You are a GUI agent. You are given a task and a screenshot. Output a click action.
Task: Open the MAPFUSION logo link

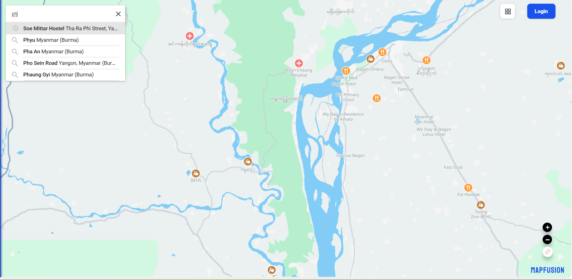click(x=547, y=270)
